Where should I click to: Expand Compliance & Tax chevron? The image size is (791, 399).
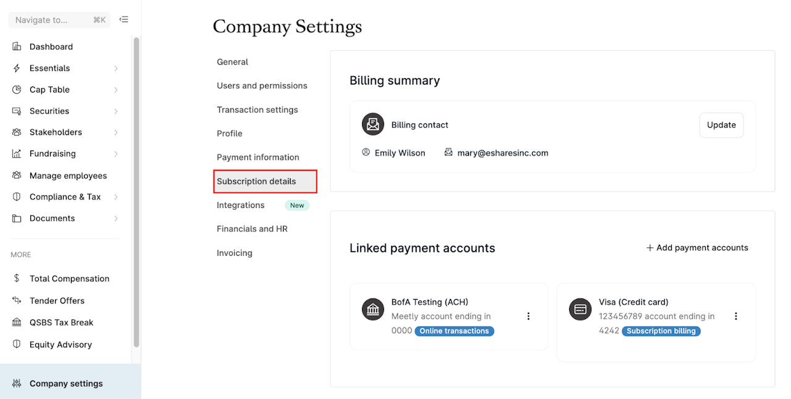[x=116, y=197]
